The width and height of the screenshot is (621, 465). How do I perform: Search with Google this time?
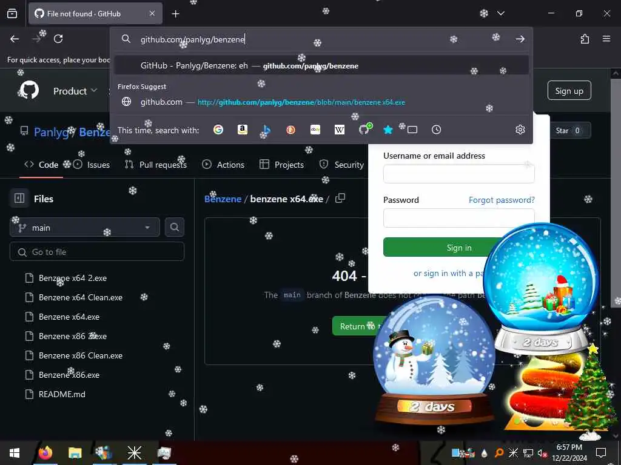(218, 130)
